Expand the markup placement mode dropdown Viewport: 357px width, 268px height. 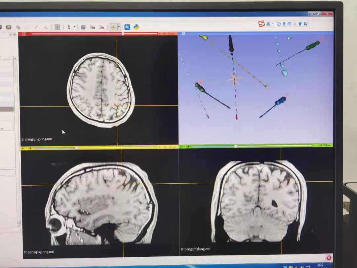pos(74,27)
